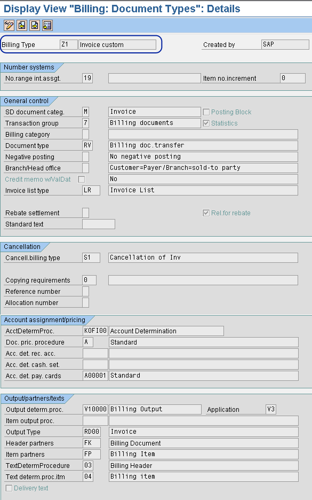312x500 pixels.
Task: Go to previous entry icon
Action: (22, 26)
